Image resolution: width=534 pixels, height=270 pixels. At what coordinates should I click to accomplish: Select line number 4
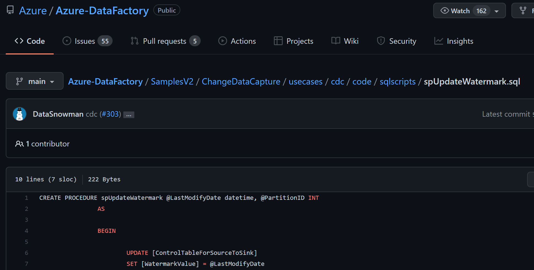tap(26, 231)
